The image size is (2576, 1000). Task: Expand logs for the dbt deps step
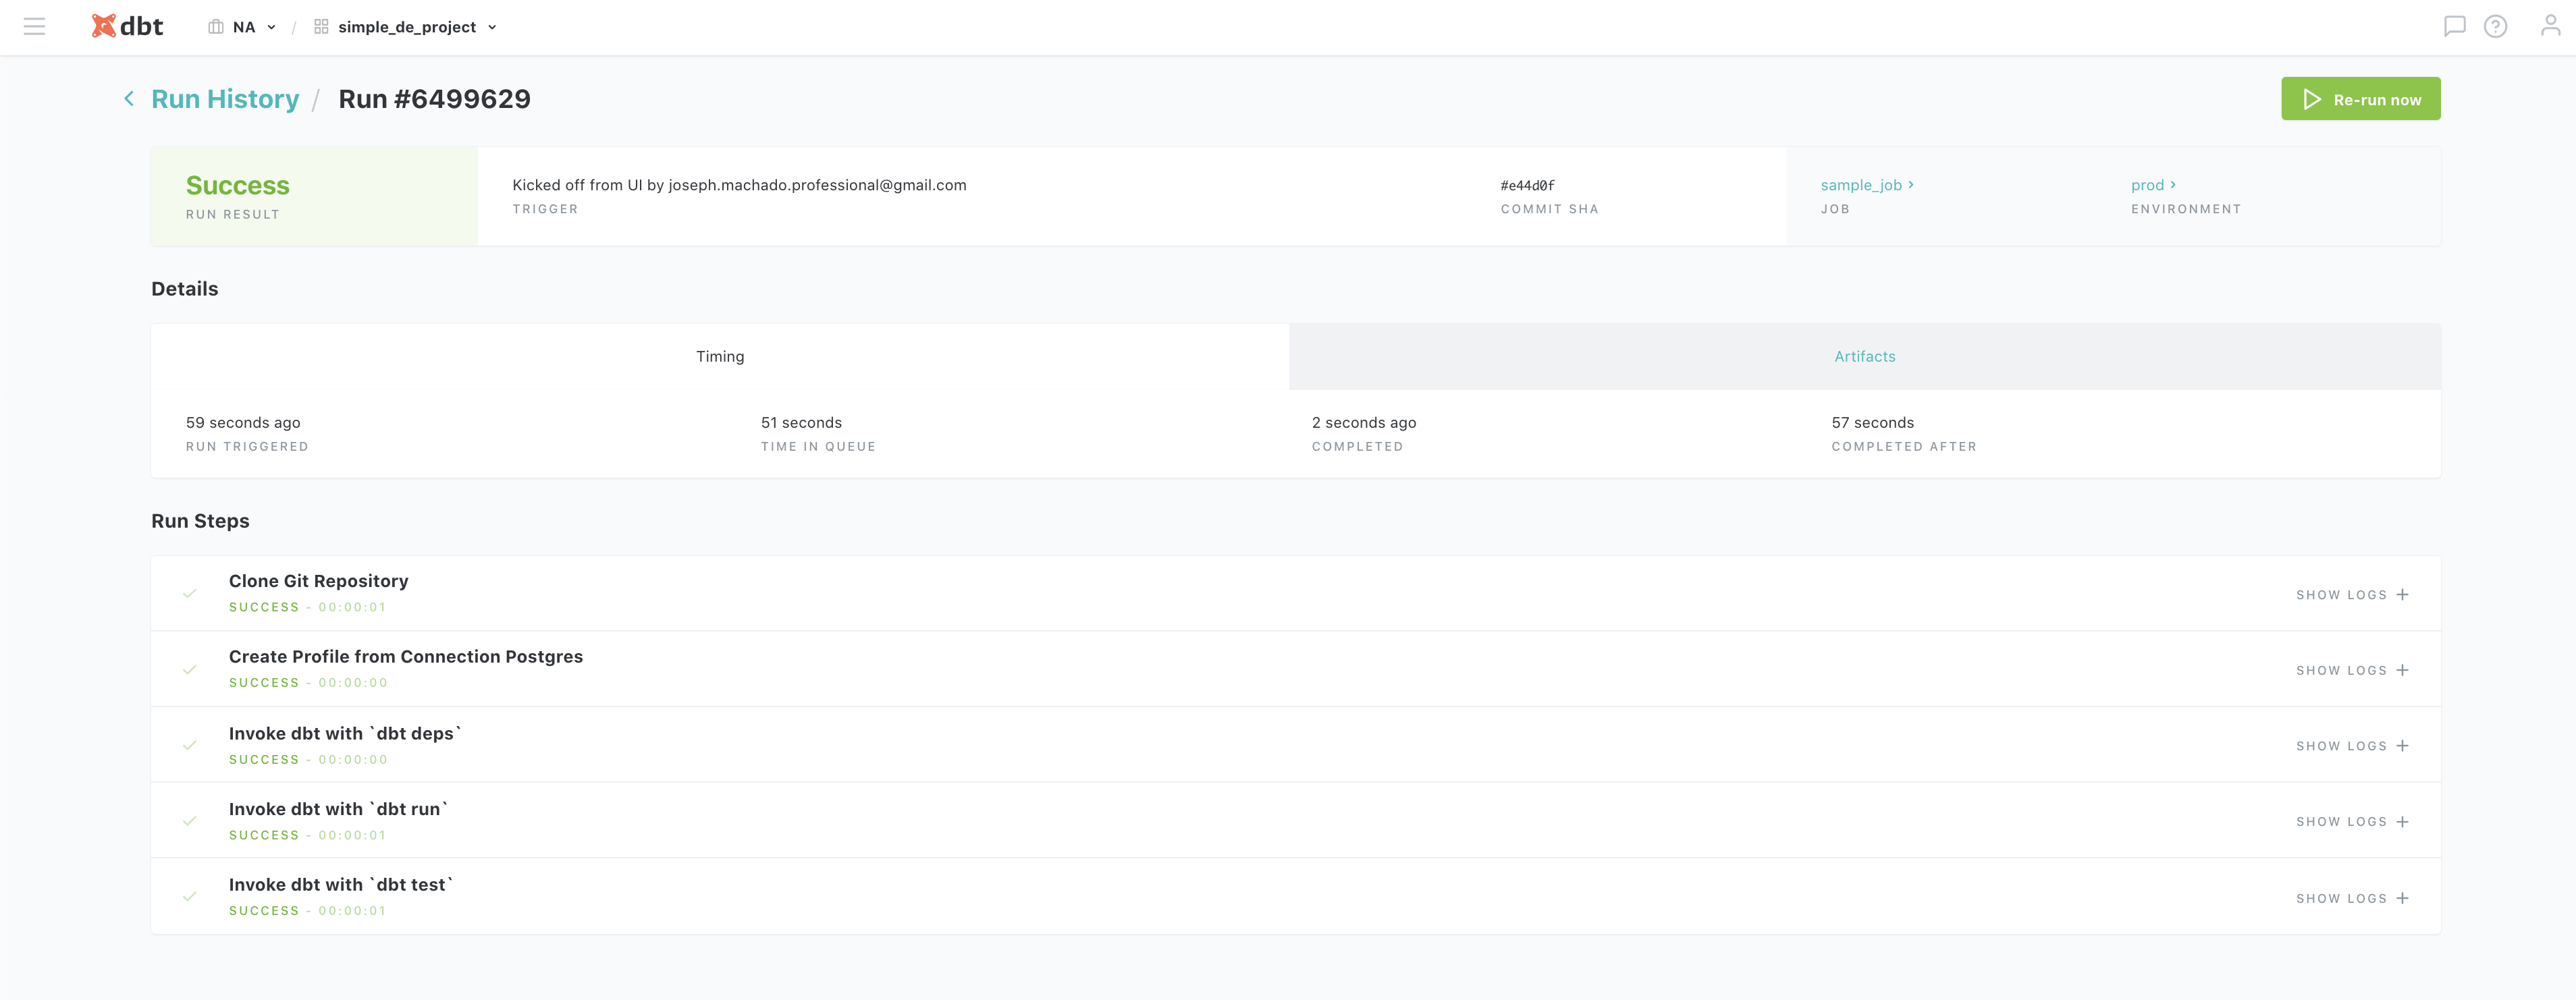pos(2352,746)
